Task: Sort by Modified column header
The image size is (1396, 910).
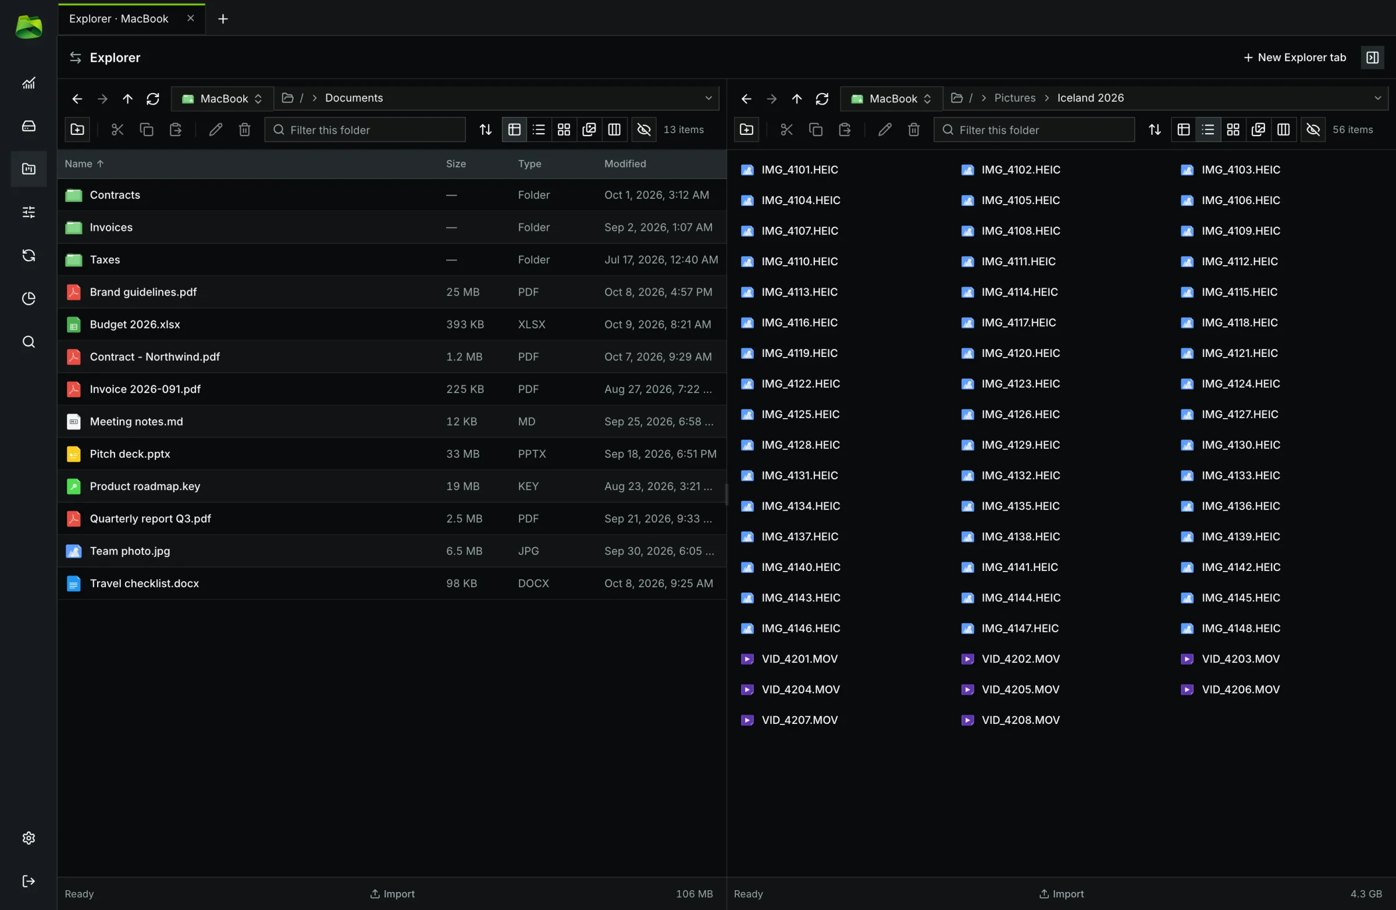Action: tap(625, 163)
